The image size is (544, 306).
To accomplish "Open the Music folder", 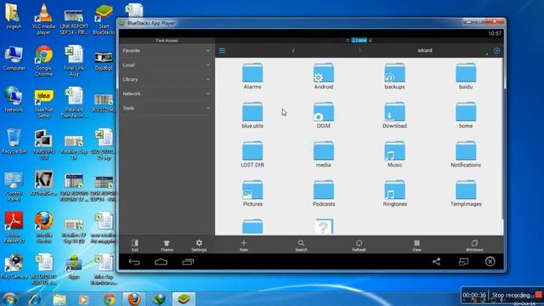I will pos(394,154).
